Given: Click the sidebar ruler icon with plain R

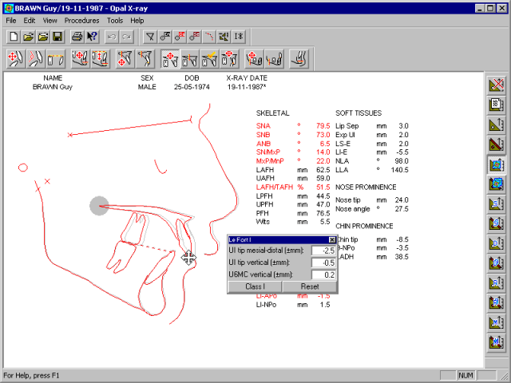Looking at the screenshot, I should point(497,283).
